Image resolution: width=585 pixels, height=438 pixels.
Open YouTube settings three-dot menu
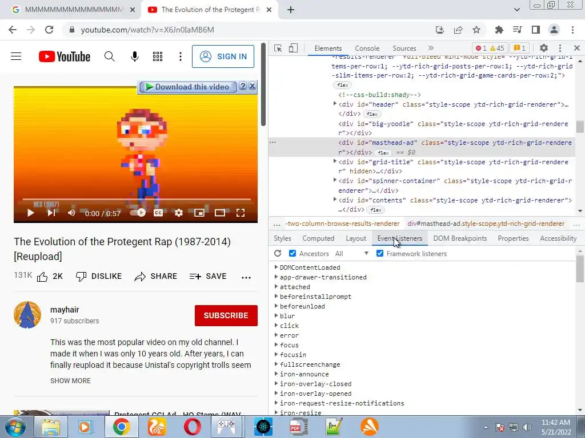coord(180,56)
